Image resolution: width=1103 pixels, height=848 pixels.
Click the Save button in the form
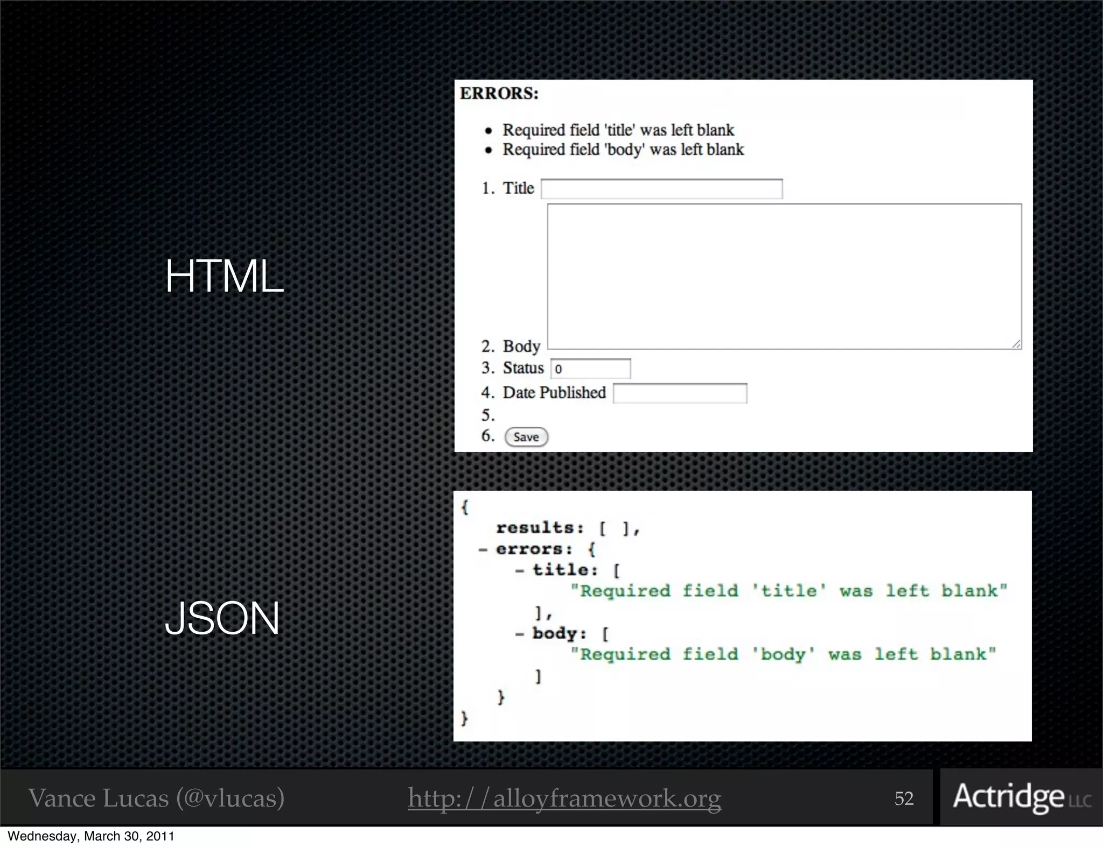[x=526, y=437]
